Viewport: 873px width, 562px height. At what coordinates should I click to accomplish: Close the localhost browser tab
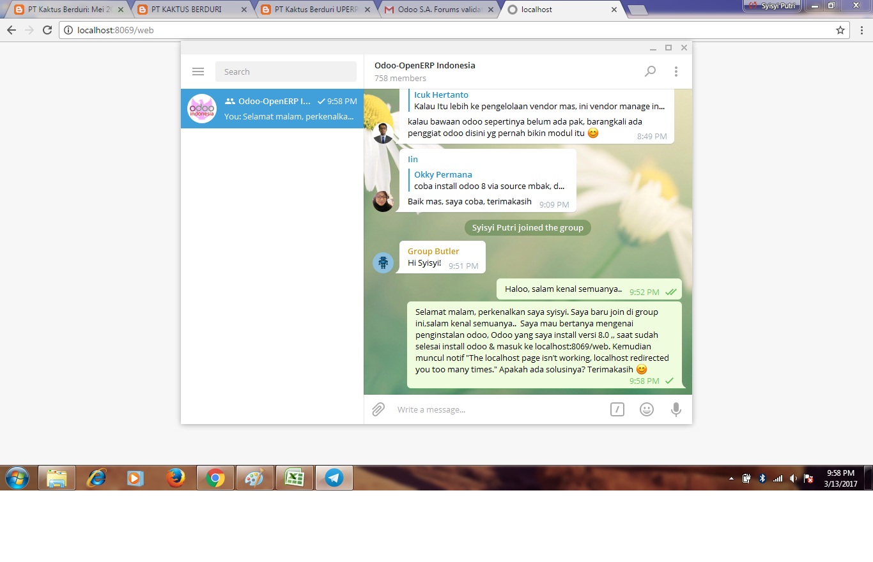[x=614, y=10]
